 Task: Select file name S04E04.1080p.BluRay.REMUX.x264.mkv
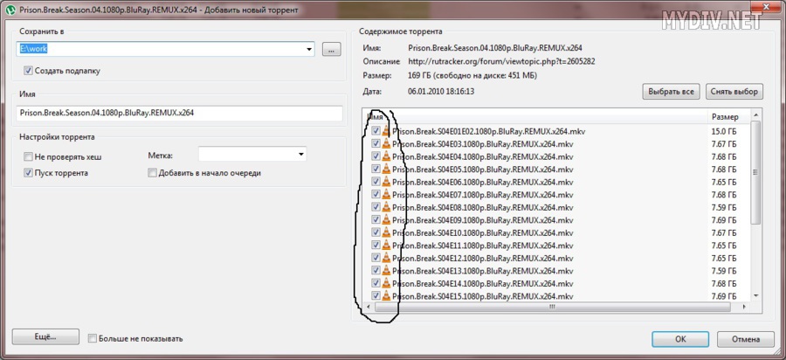click(x=483, y=156)
